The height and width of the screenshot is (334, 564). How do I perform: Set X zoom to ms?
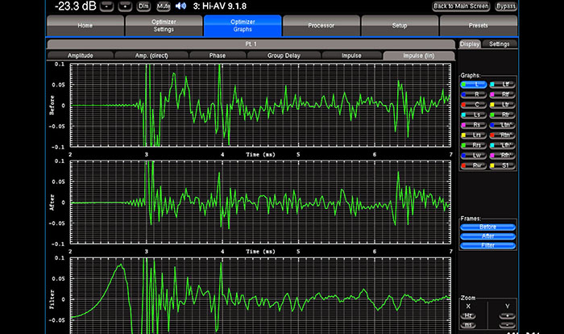coord(468,325)
